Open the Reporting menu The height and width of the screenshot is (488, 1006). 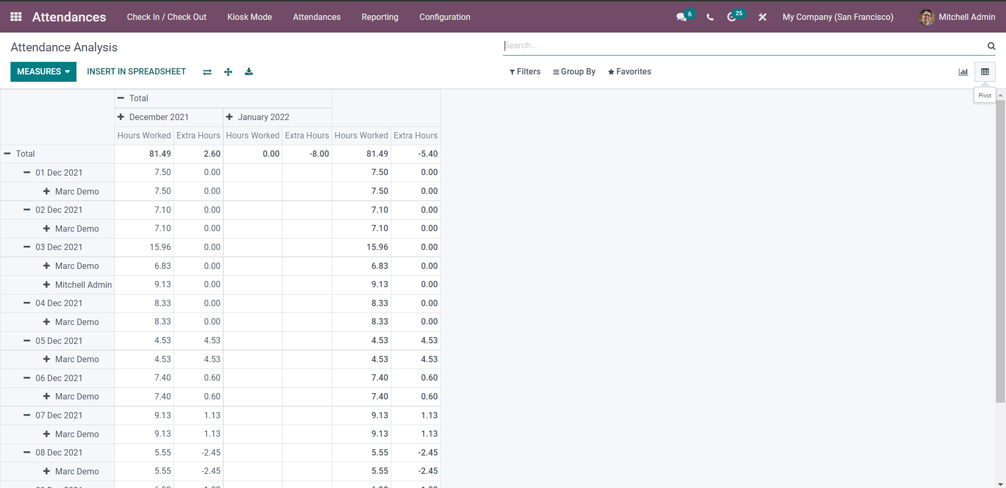[380, 17]
